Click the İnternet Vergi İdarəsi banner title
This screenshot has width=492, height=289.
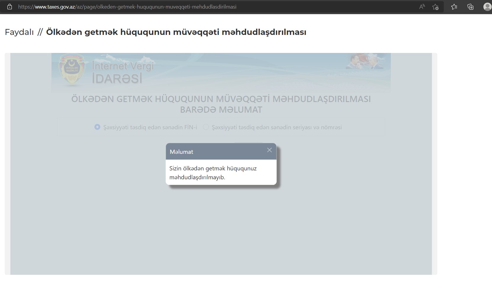[x=122, y=72]
